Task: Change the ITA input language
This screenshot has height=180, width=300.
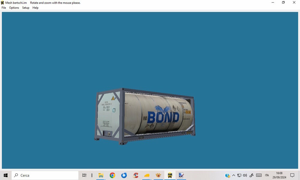Action: [267, 175]
